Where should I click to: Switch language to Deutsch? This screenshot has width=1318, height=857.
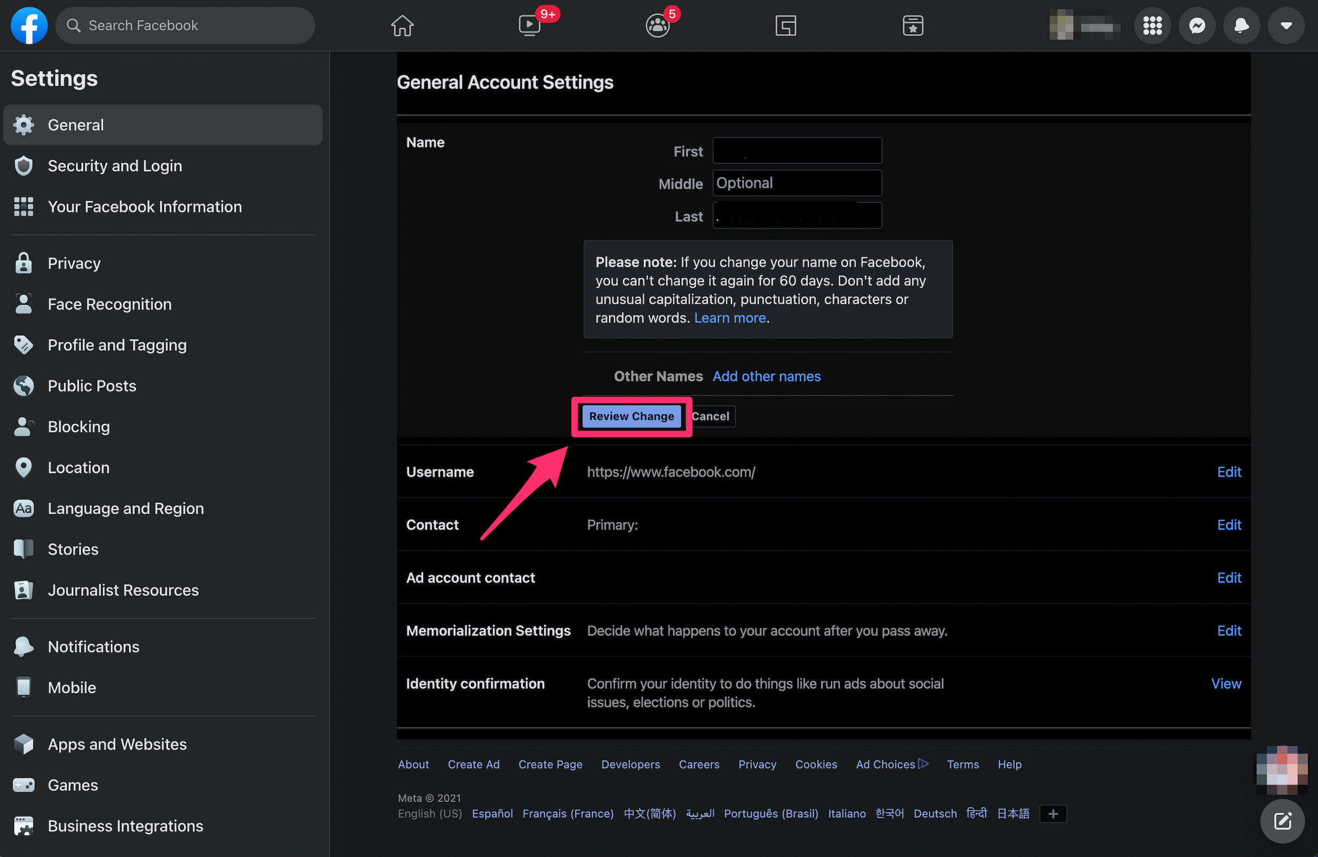click(x=935, y=814)
